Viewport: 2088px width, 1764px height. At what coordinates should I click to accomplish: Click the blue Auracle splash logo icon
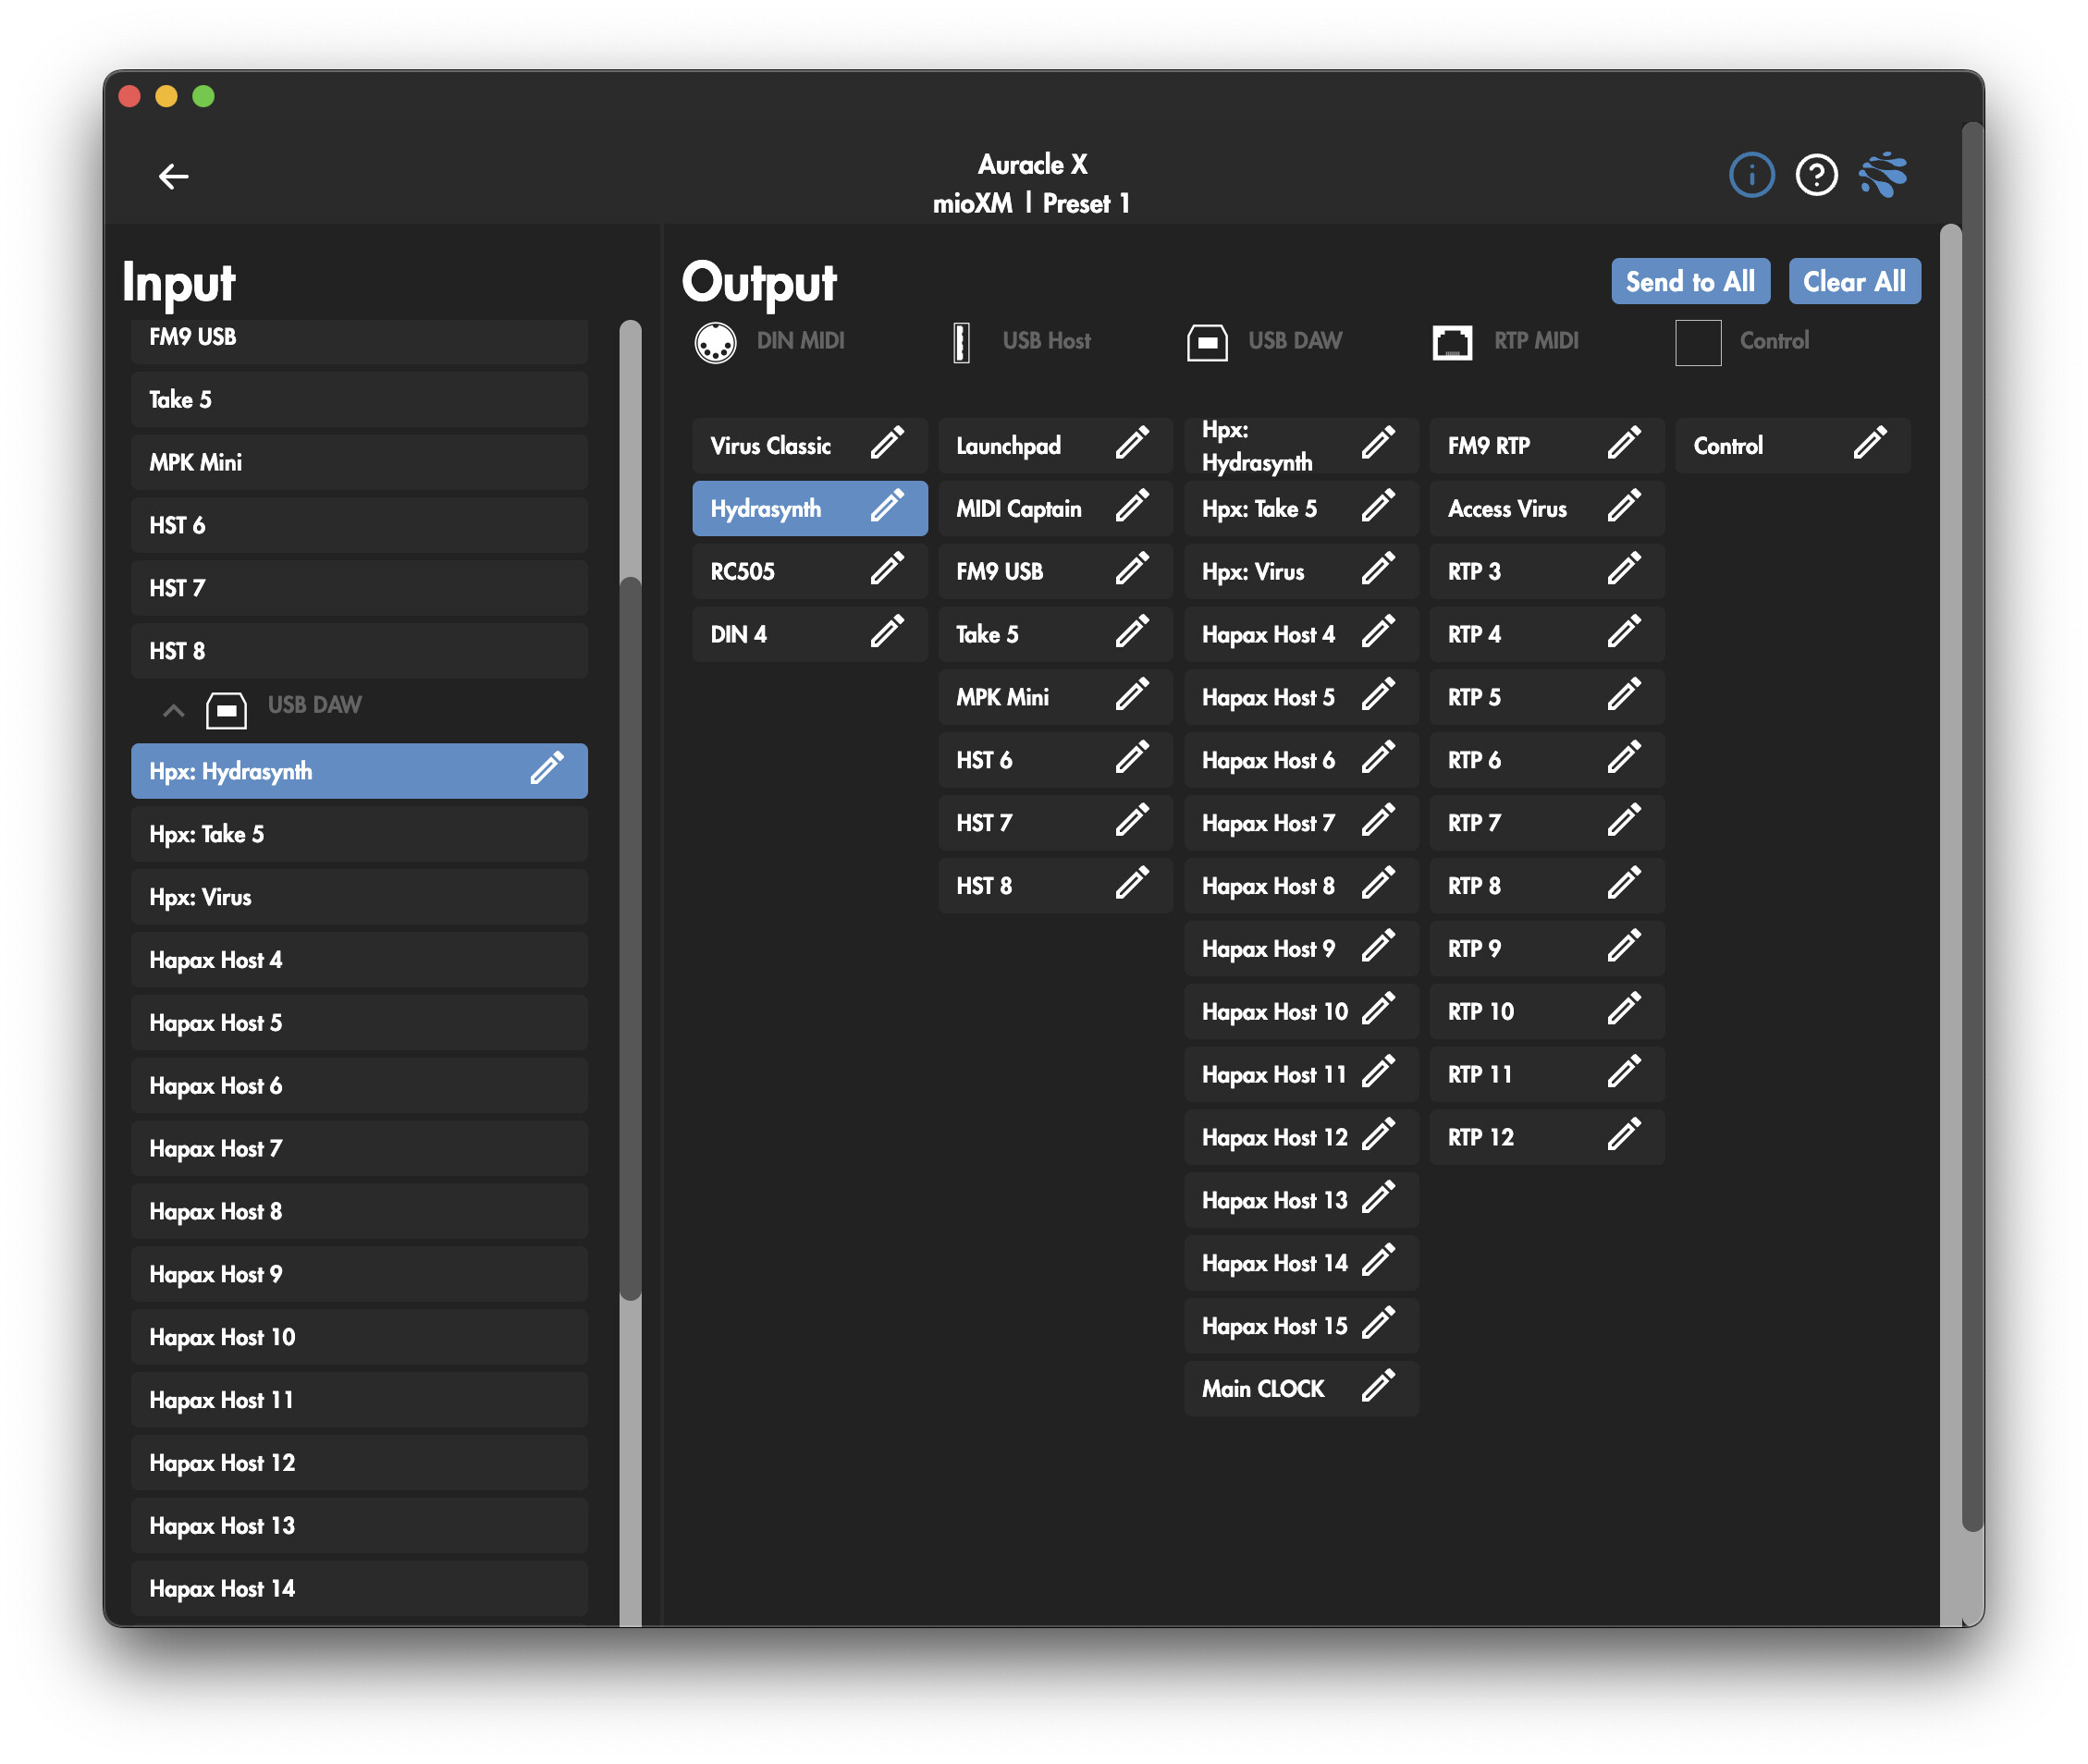1882,176
